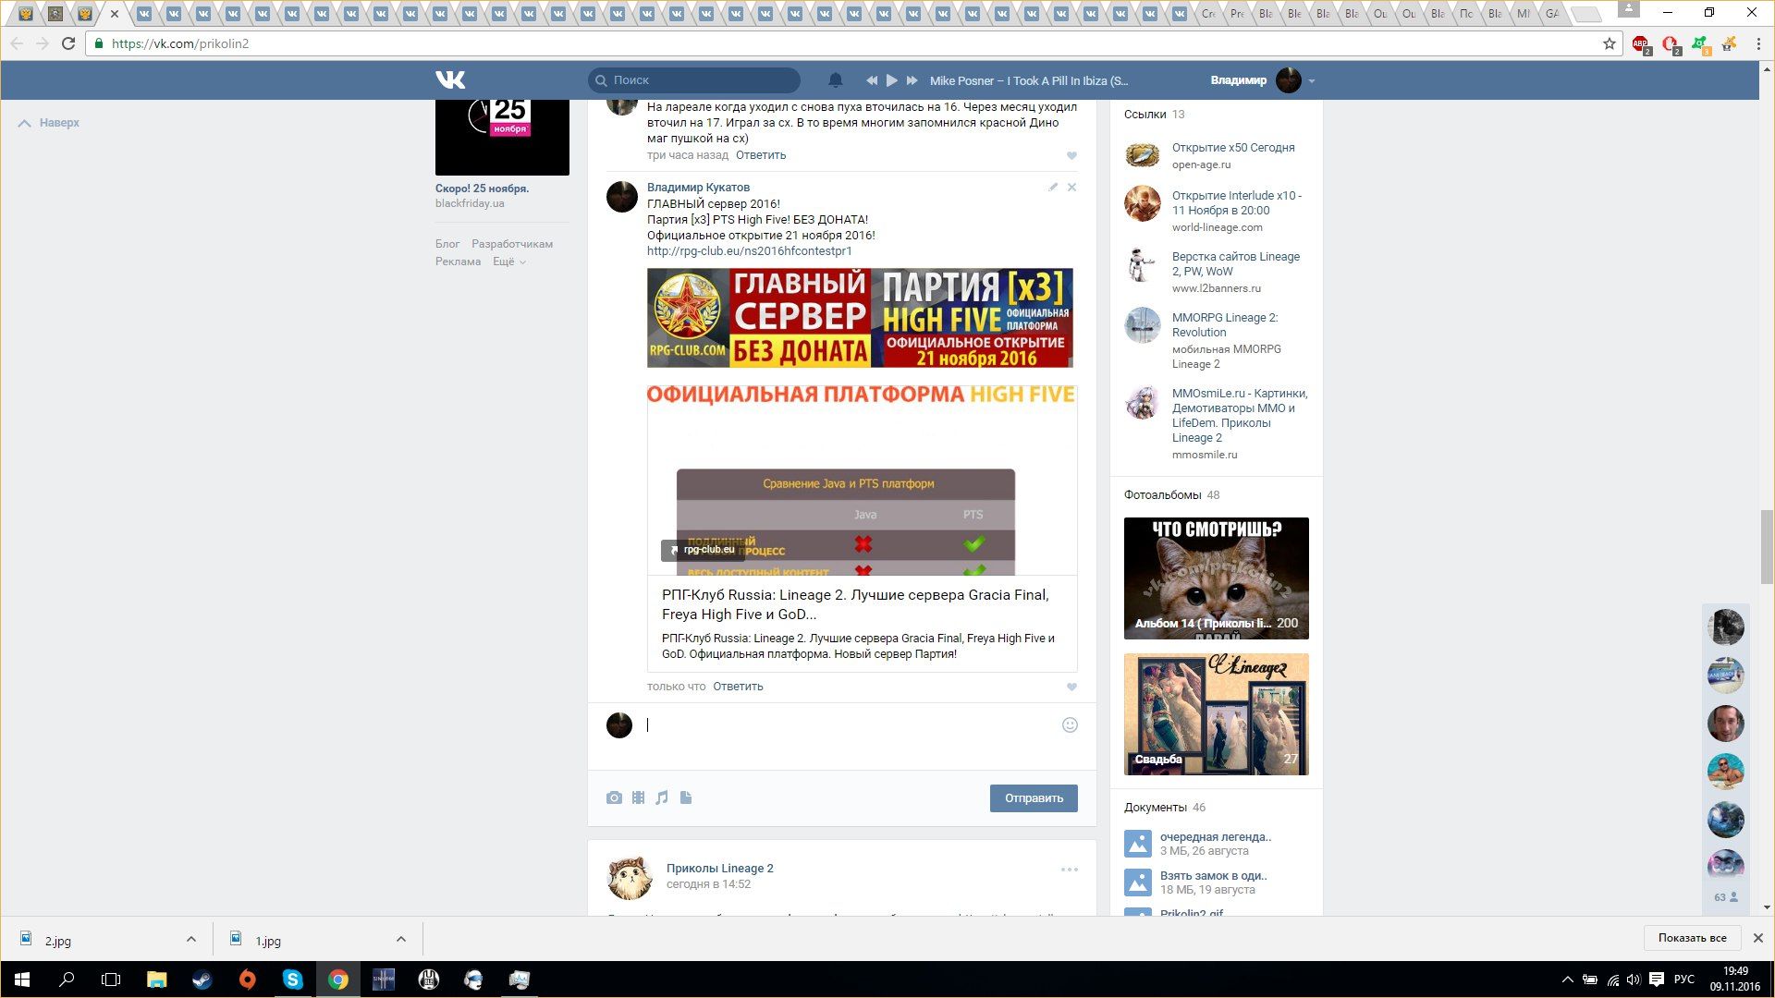This screenshot has width=1775, height=998.
Task: Like the comment from три часа назад
Action: (x=1071, y=155)
